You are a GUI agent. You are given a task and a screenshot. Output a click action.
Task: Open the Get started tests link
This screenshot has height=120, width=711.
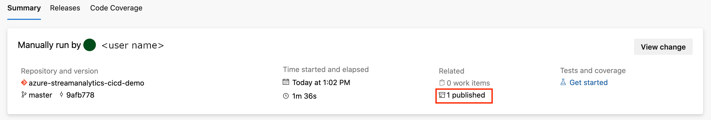[x=588, y=83]
